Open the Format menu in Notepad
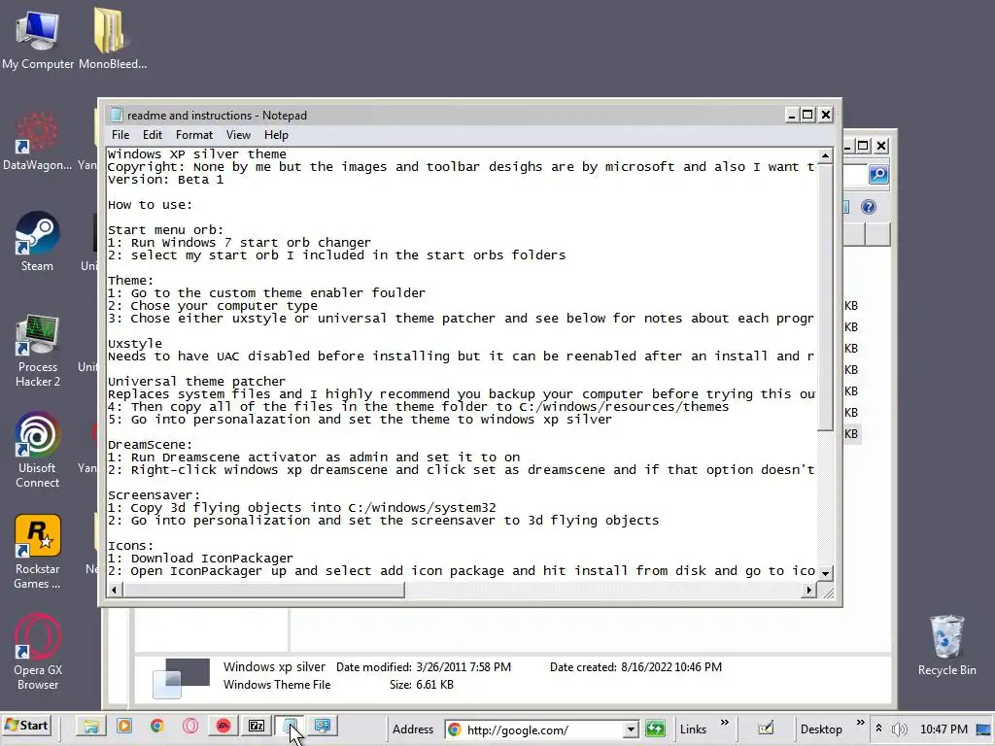The image size is (995, 746). pos(194,135)
